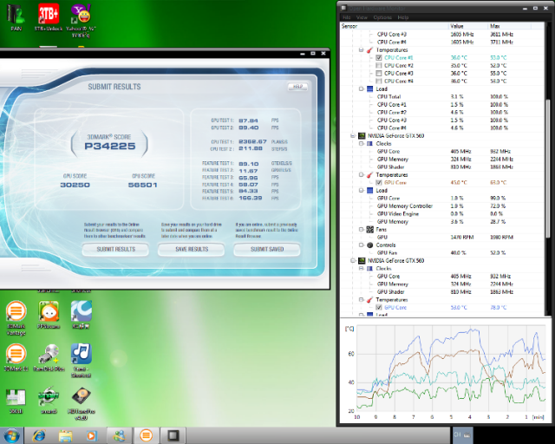Click the 30250 GPU score value
555x444 pixels.
point(75,185)
